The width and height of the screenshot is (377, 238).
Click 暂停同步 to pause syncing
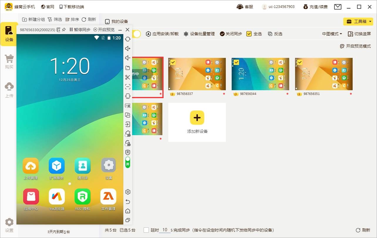(x=80, y=30)
